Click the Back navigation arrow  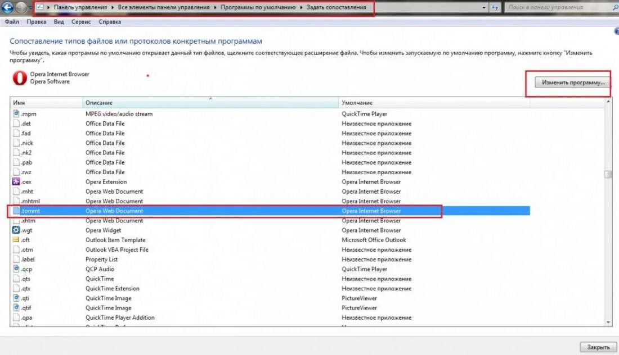click(7, 7)
